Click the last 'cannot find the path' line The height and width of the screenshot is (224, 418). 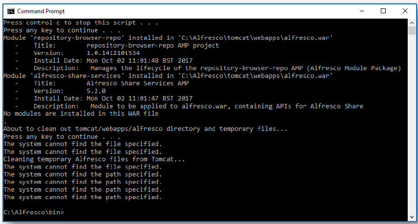82,197
